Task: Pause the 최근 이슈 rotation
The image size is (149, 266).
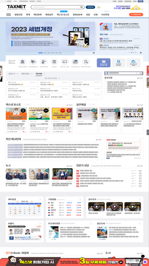Action: (141, 53)
